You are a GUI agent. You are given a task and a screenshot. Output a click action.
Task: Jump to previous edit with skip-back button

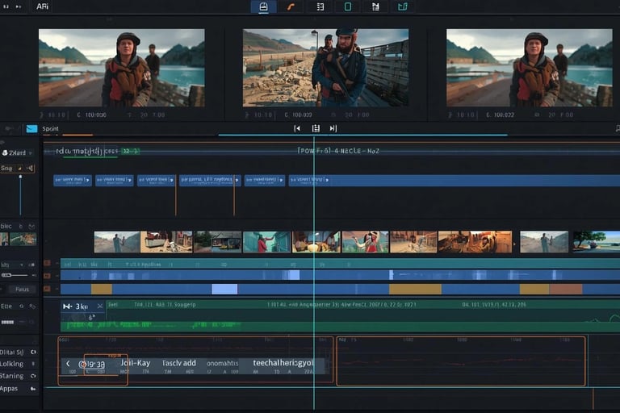point(297,128)
